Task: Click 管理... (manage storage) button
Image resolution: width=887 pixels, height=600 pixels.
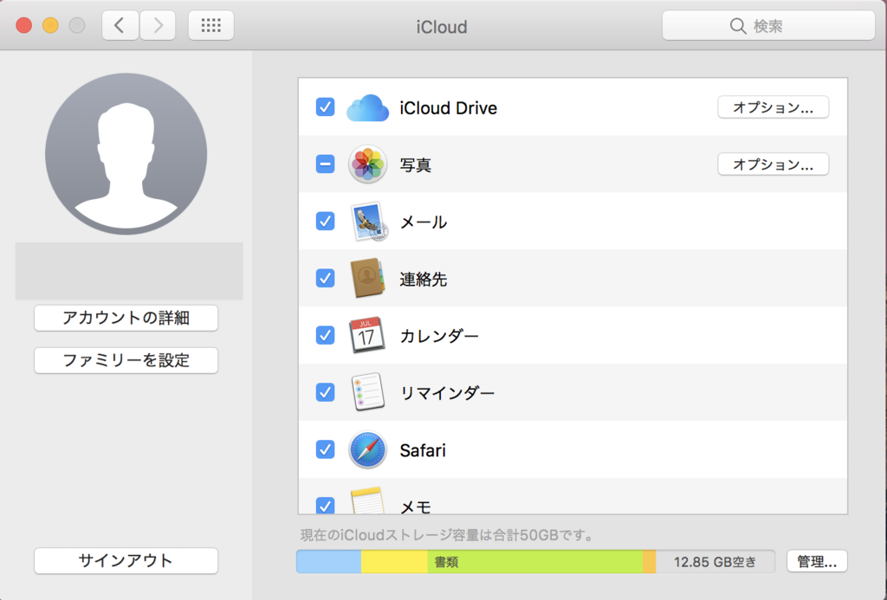Action: (x=817, y=562)
